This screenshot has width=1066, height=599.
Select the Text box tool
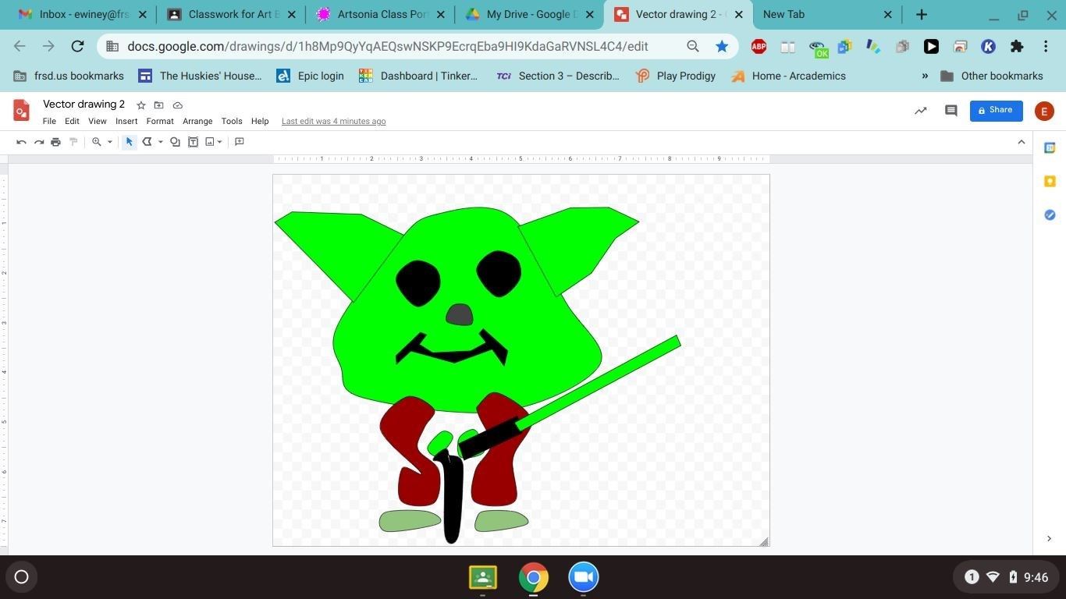coord(193,142)
